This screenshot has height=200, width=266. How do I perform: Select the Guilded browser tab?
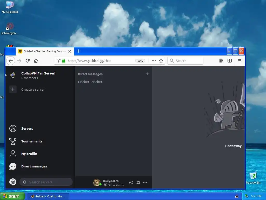point(45,51)
